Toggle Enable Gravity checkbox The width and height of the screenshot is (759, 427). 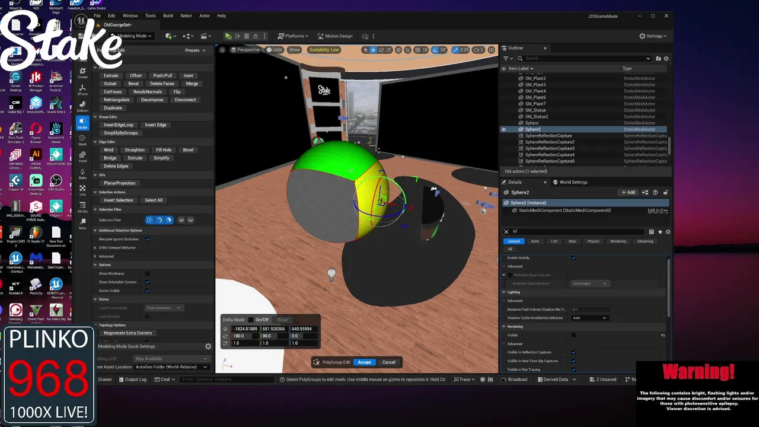click(x=573, y=258)
